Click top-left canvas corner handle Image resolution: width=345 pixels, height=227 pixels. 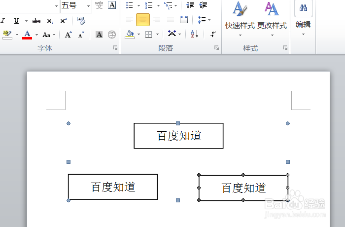[x=69, y=123]
